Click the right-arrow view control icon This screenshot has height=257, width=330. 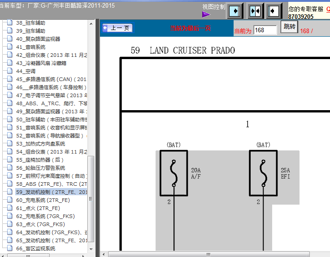tap(234, 11)
